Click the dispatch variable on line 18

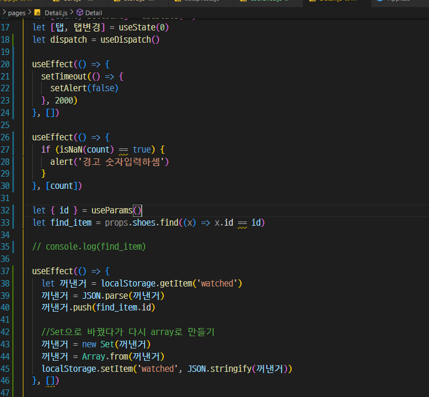tap(68, 40)
